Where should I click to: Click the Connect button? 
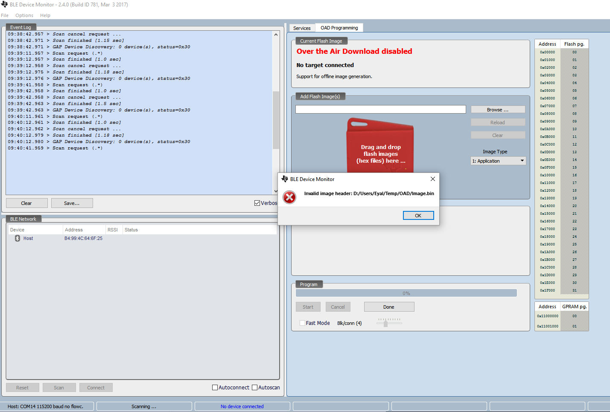(x=96, y=388)
